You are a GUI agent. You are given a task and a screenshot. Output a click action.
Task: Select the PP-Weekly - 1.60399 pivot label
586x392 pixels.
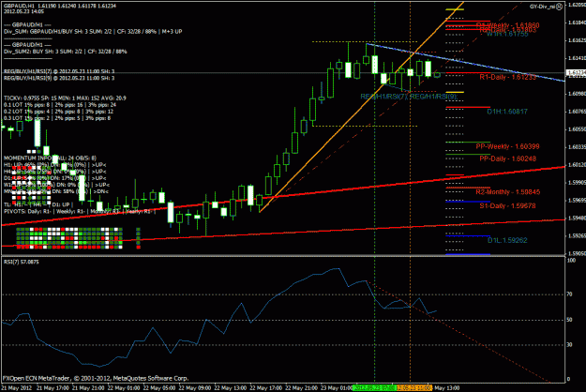pyautogui.click(x=508, y=146)
